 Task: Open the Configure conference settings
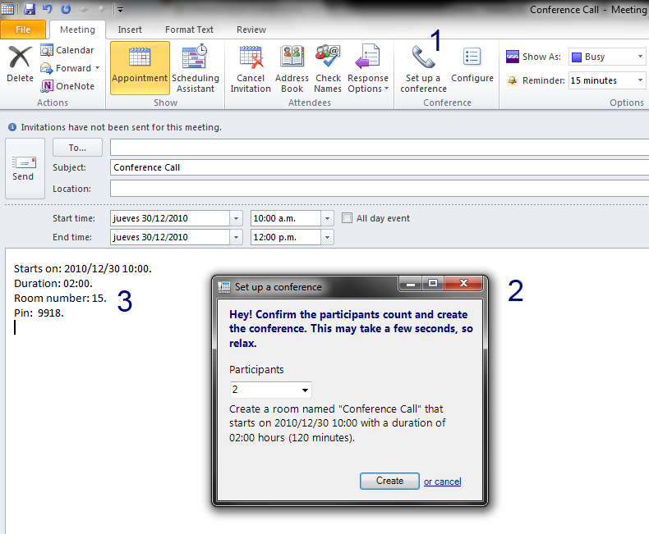coord(472,66)
